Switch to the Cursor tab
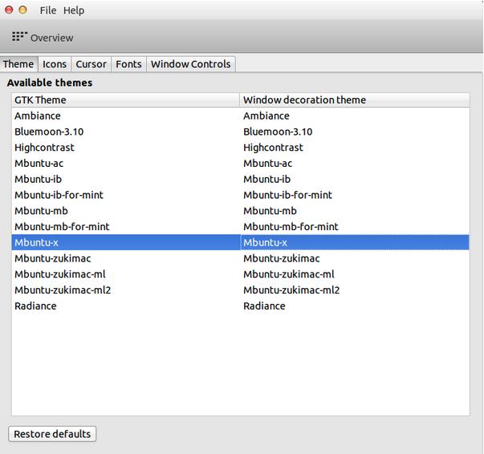 (x=91, y=64)
